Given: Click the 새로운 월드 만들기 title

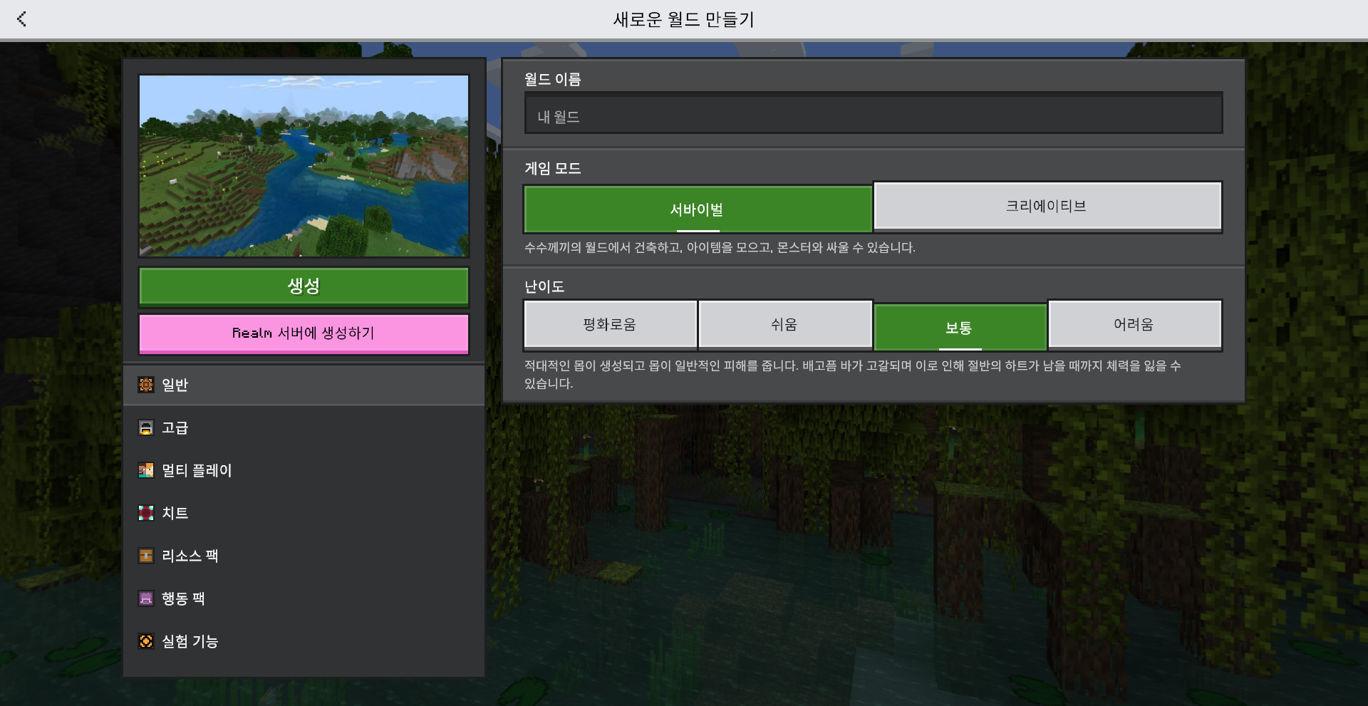Looking at the screenshot, I should coord(684,19).
